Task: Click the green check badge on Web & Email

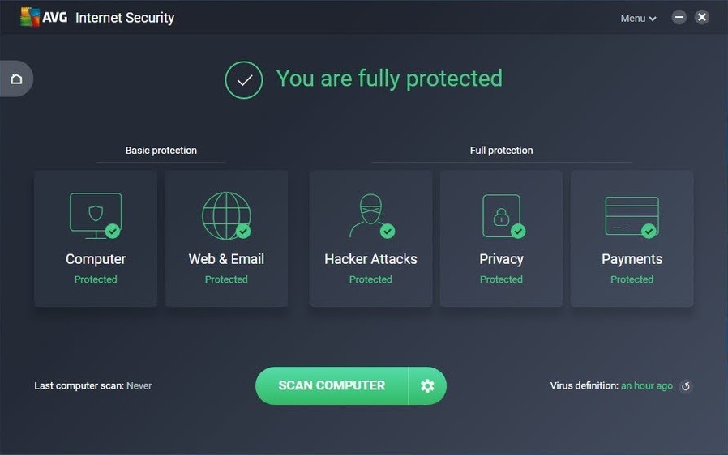Action: (x=243, y=231)
